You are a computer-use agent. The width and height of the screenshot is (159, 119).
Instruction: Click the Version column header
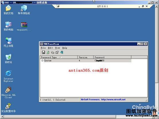86,57
